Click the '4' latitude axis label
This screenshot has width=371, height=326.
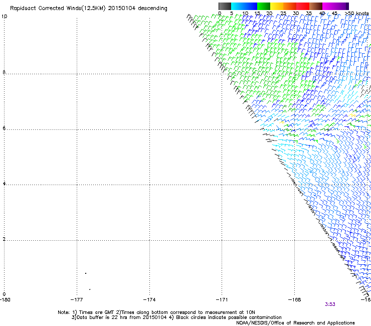click(4, 183)
